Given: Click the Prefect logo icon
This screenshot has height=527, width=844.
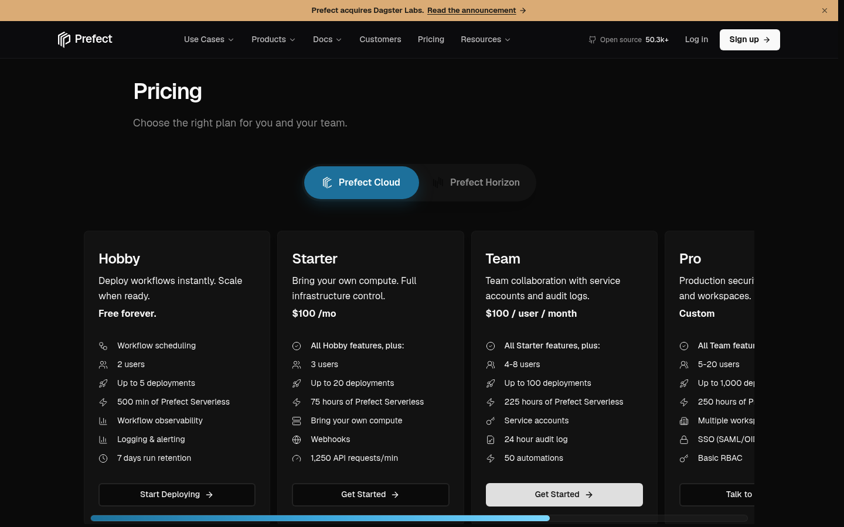Looking at the screenshot, I should 64,39.
